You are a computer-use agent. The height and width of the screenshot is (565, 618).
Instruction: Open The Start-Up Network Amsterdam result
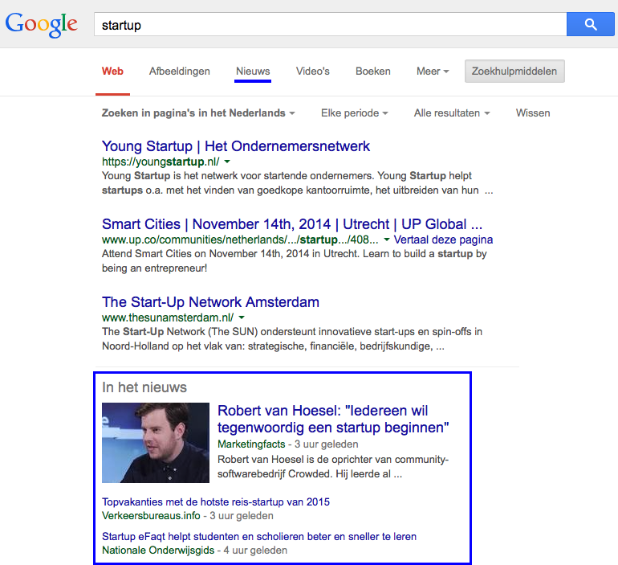210,302
